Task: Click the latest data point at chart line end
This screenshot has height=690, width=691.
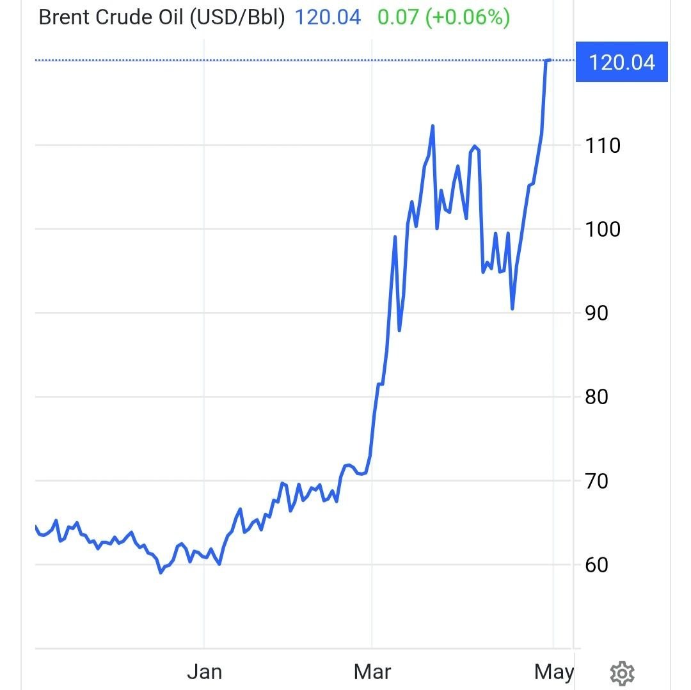Action: [x=549, y=60]
